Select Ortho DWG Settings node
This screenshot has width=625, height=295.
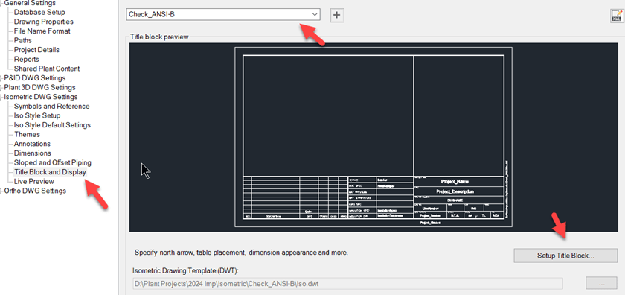35,191
